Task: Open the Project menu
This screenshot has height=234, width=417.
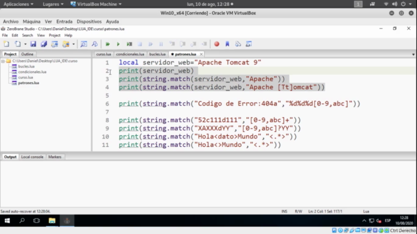Action: (x=55, y=35)
